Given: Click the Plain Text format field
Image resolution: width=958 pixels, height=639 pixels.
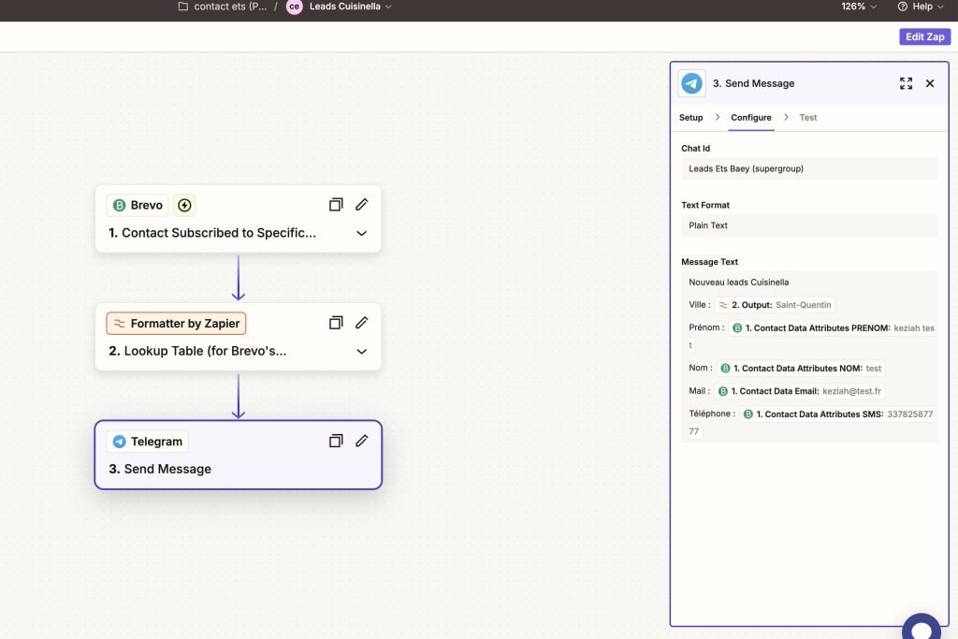Looking at the screenshot, I should tap(808, 225).
